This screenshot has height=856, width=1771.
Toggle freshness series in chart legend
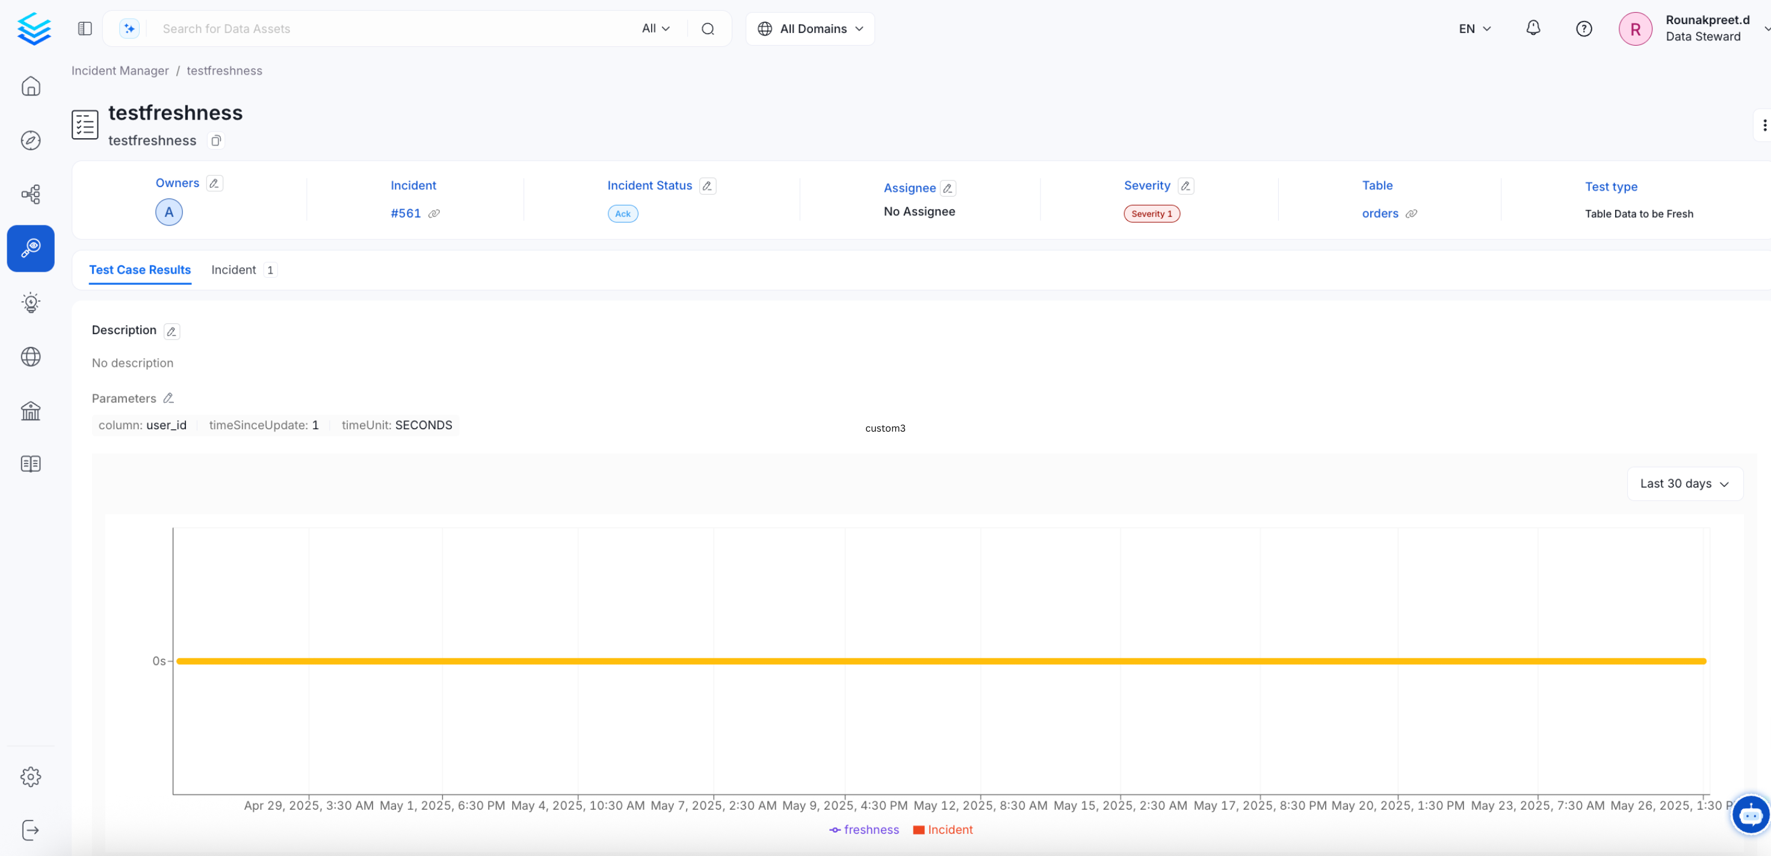[864, 830]
